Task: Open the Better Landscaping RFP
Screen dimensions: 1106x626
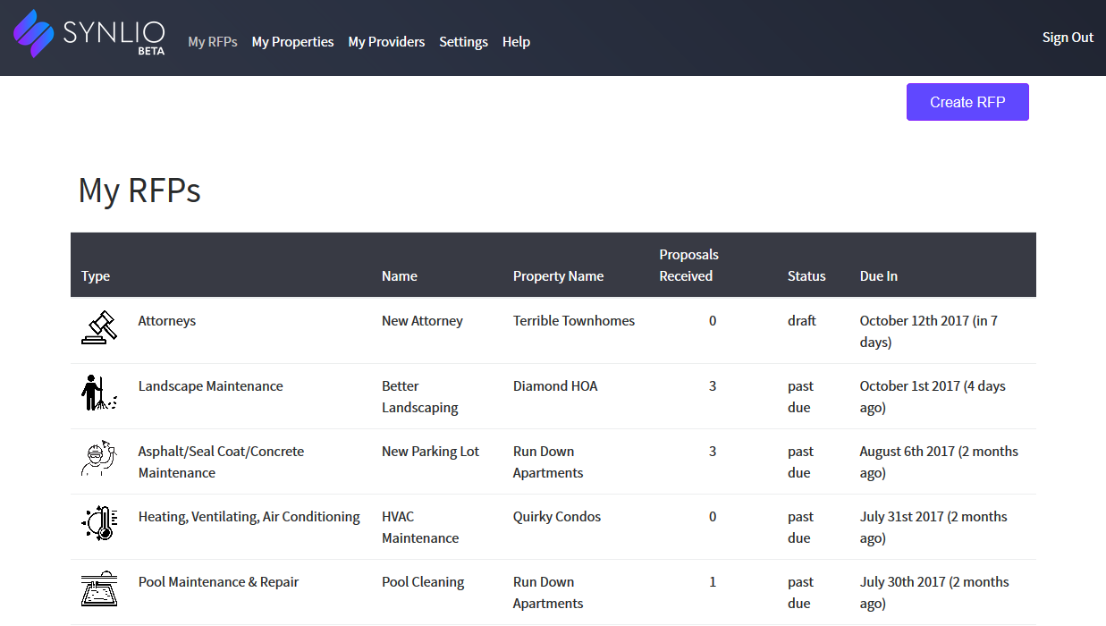Action: (419, 397)
